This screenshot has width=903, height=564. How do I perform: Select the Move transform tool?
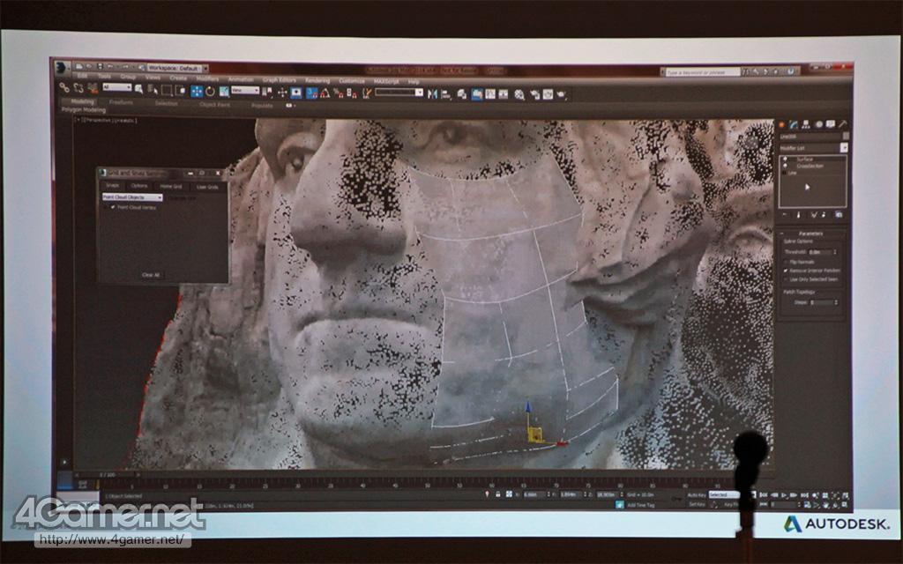[x=197, y=91]
